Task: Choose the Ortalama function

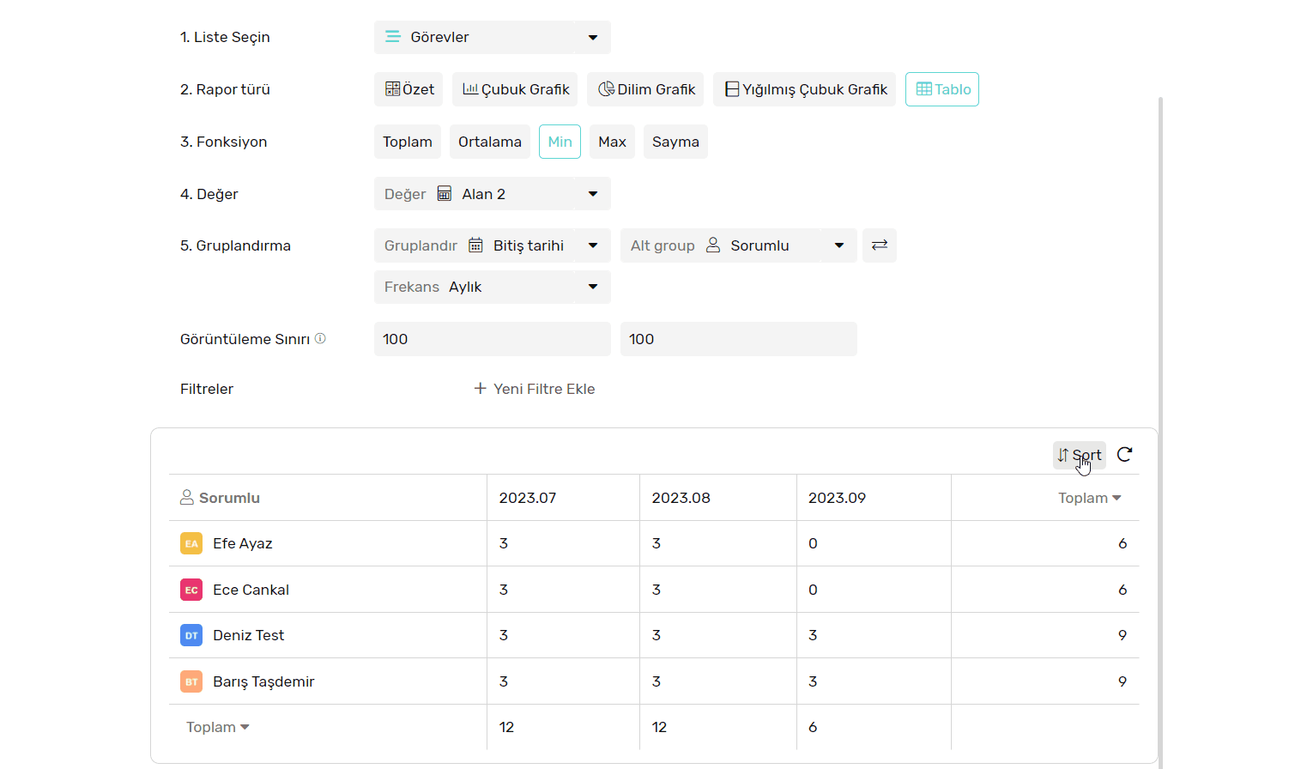Action: point(490,142)
